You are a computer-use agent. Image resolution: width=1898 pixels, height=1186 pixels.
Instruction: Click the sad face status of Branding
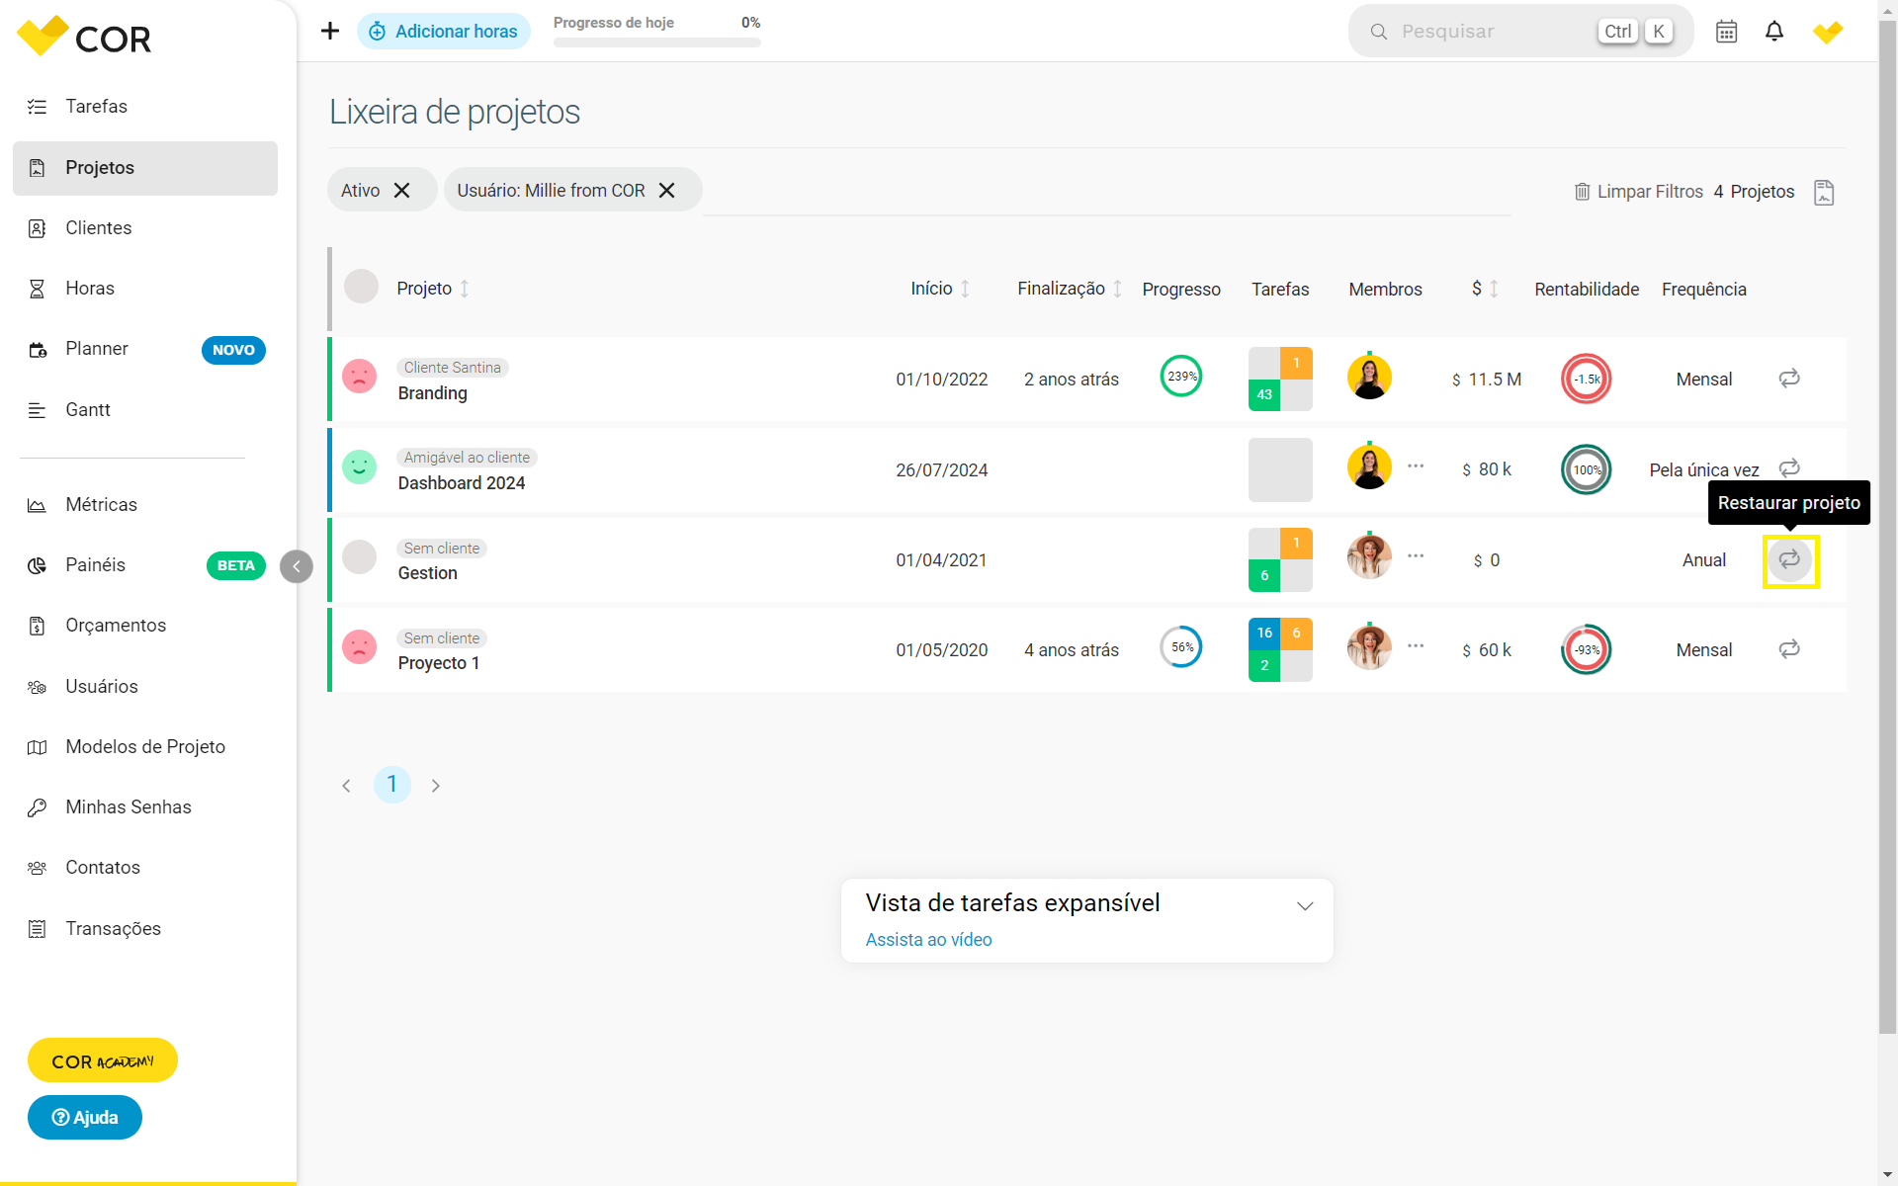tap(359, 377)
